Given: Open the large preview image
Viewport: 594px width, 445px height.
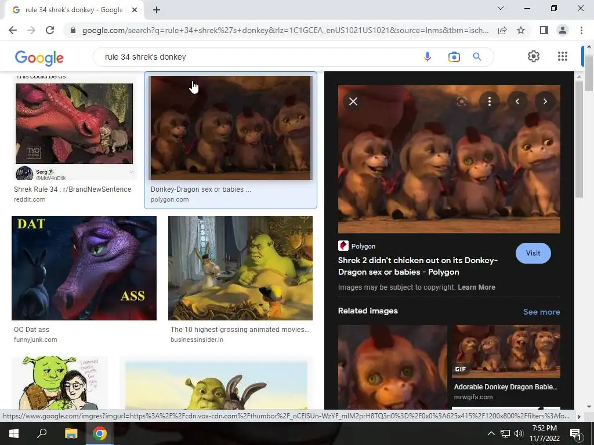Looking at the screenshot, I should point(449,159).
